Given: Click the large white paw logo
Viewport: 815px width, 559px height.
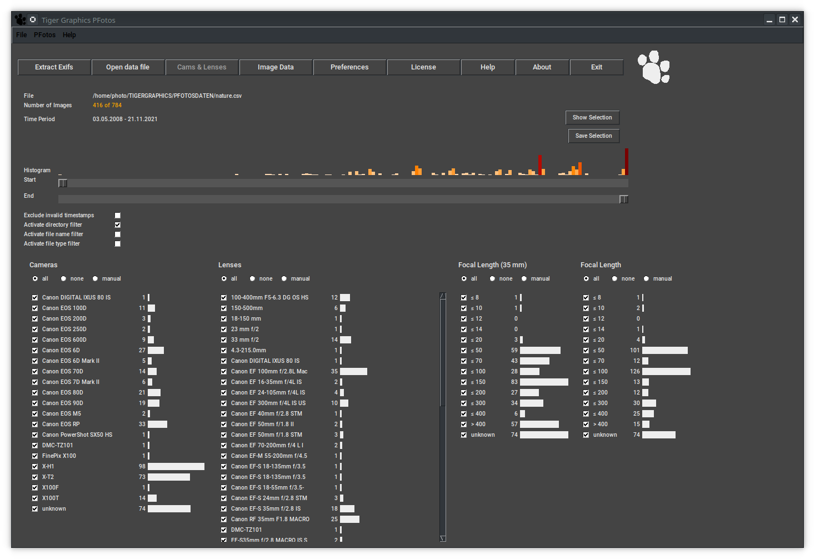Looking at the screenshot, I should coord(654,67).
